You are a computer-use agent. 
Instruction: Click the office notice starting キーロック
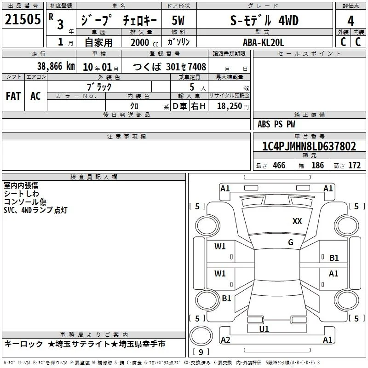tap(85, 344)
